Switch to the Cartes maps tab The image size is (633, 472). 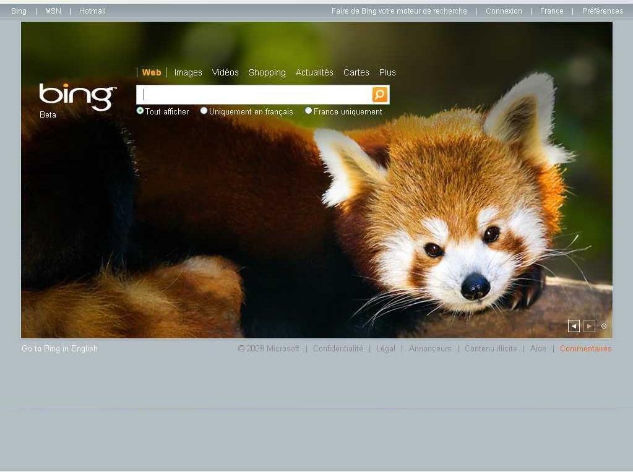[356, 72]
